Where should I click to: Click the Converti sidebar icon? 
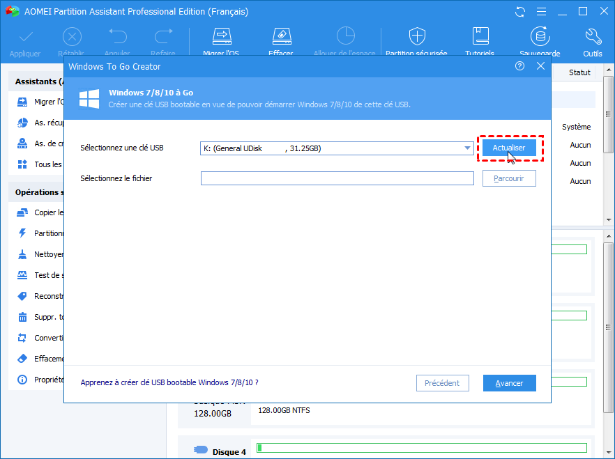22,338
